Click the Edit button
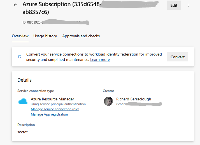Viewport: 200px width, 145px height. coord(174,5)
